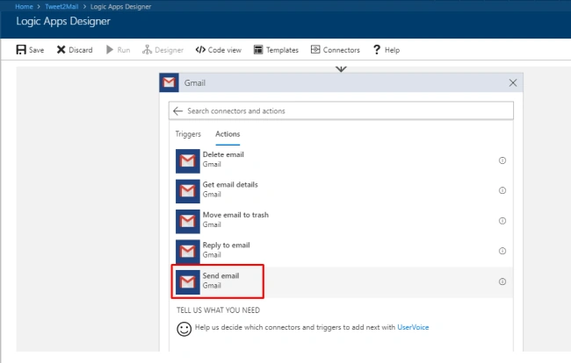Switch to the Triggers tab

click(188, 134)
